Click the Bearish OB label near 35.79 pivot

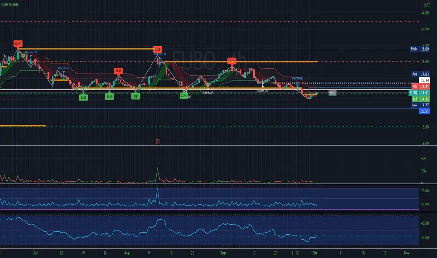(31, 52)
